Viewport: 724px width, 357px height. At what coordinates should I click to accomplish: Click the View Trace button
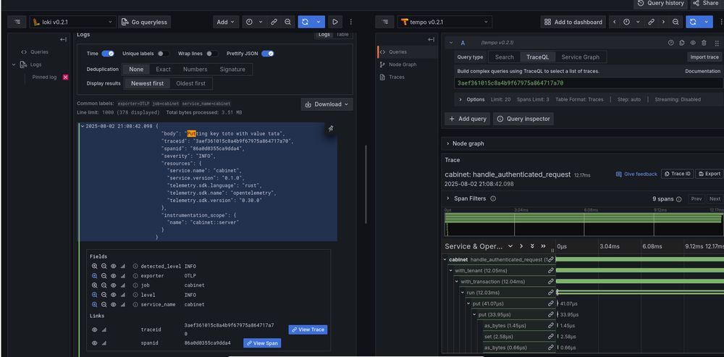(308, 329)
